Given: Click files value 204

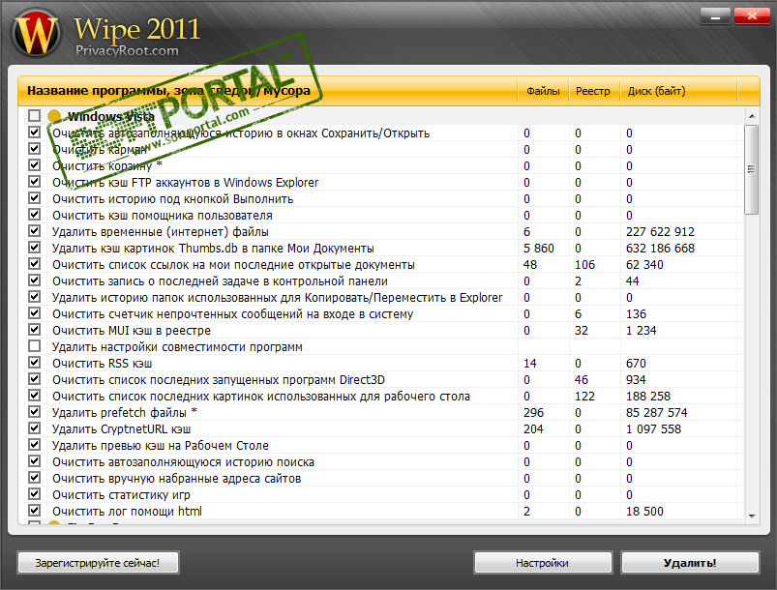Looking at the screenshot, I should (x=534, y=429).
